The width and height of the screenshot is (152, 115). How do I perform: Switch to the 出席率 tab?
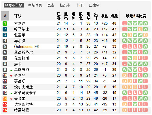tap(94, 5)
